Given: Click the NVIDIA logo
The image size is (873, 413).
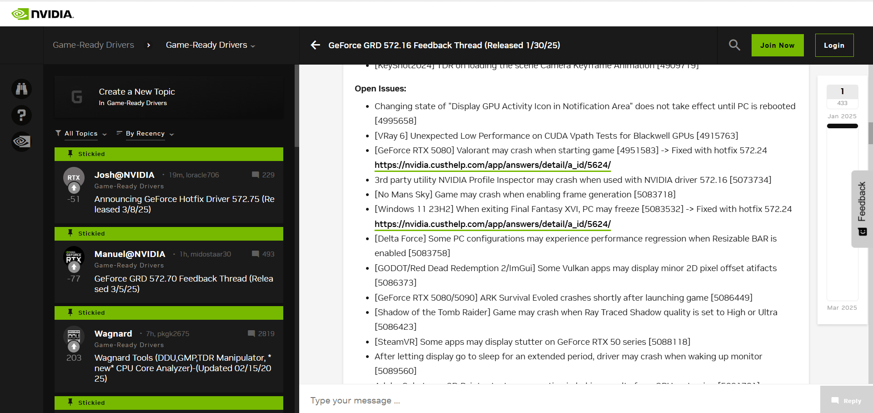Looking at the screenshot, I should [42, 14].
